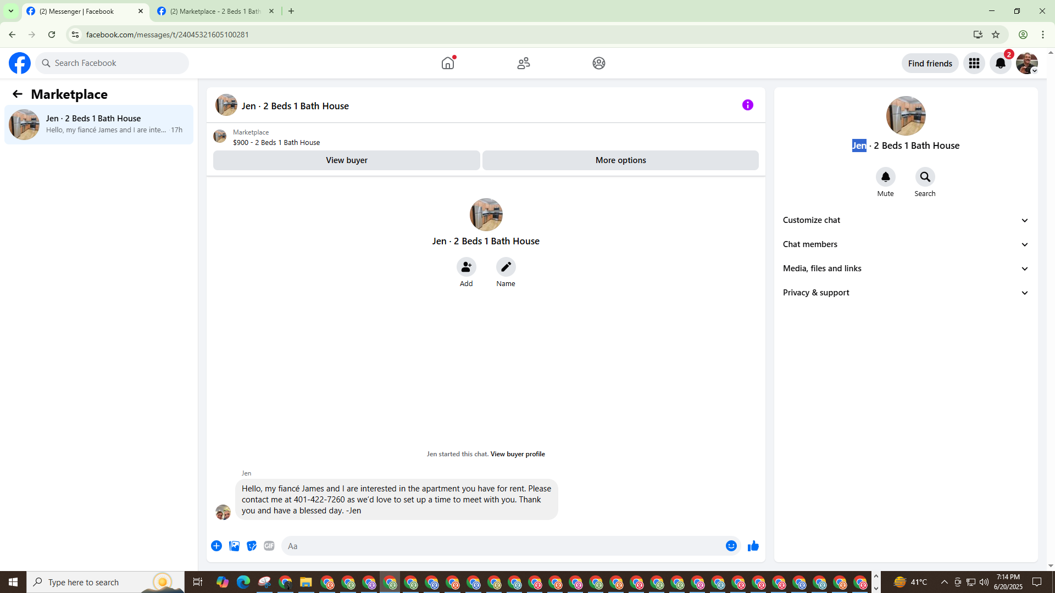Send thumbs-up like in chat

point(753,546)
